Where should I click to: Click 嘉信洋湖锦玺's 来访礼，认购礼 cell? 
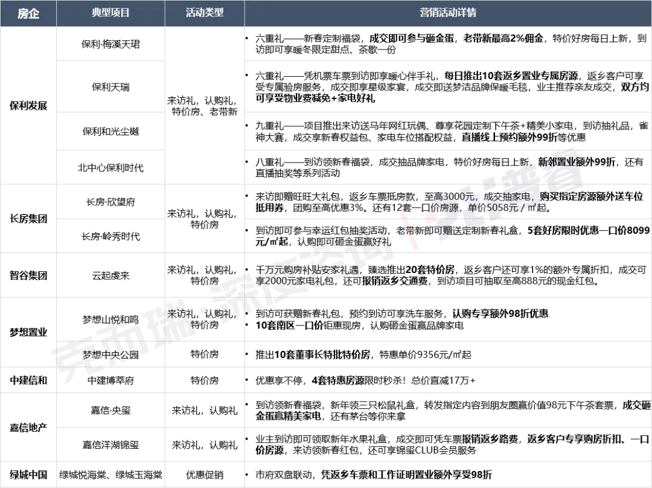(x=205, y=445)
